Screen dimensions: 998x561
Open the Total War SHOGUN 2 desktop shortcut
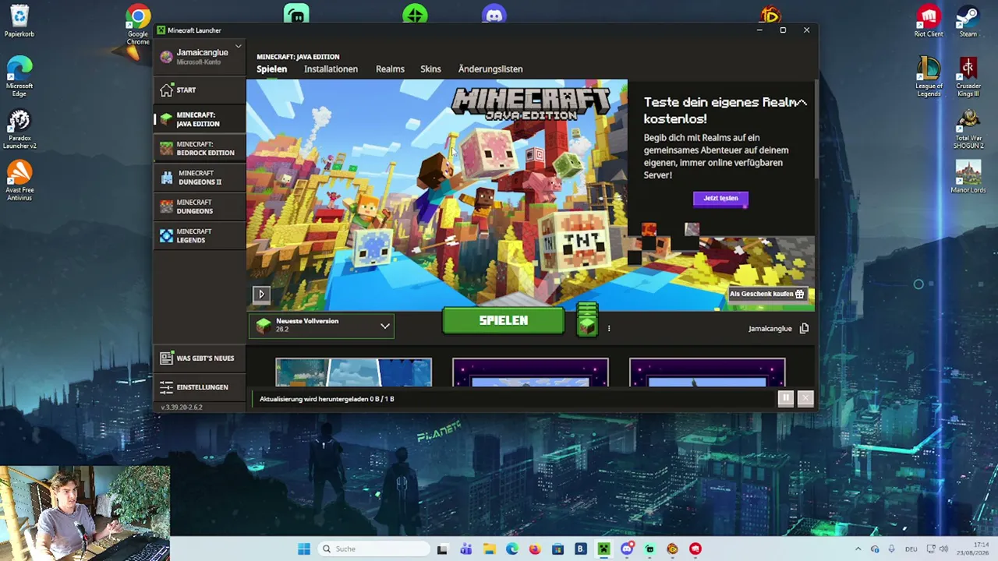click(968, 129)
